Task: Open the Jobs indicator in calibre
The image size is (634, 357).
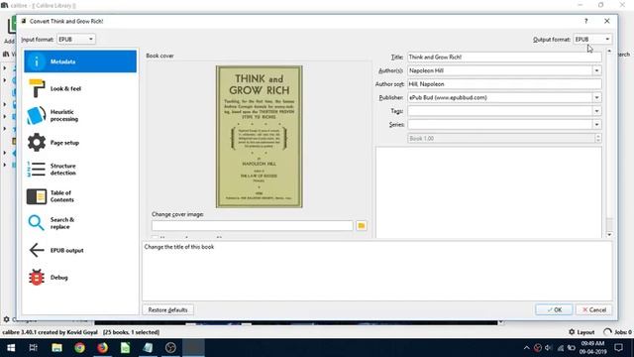Action: pos(617,332)
